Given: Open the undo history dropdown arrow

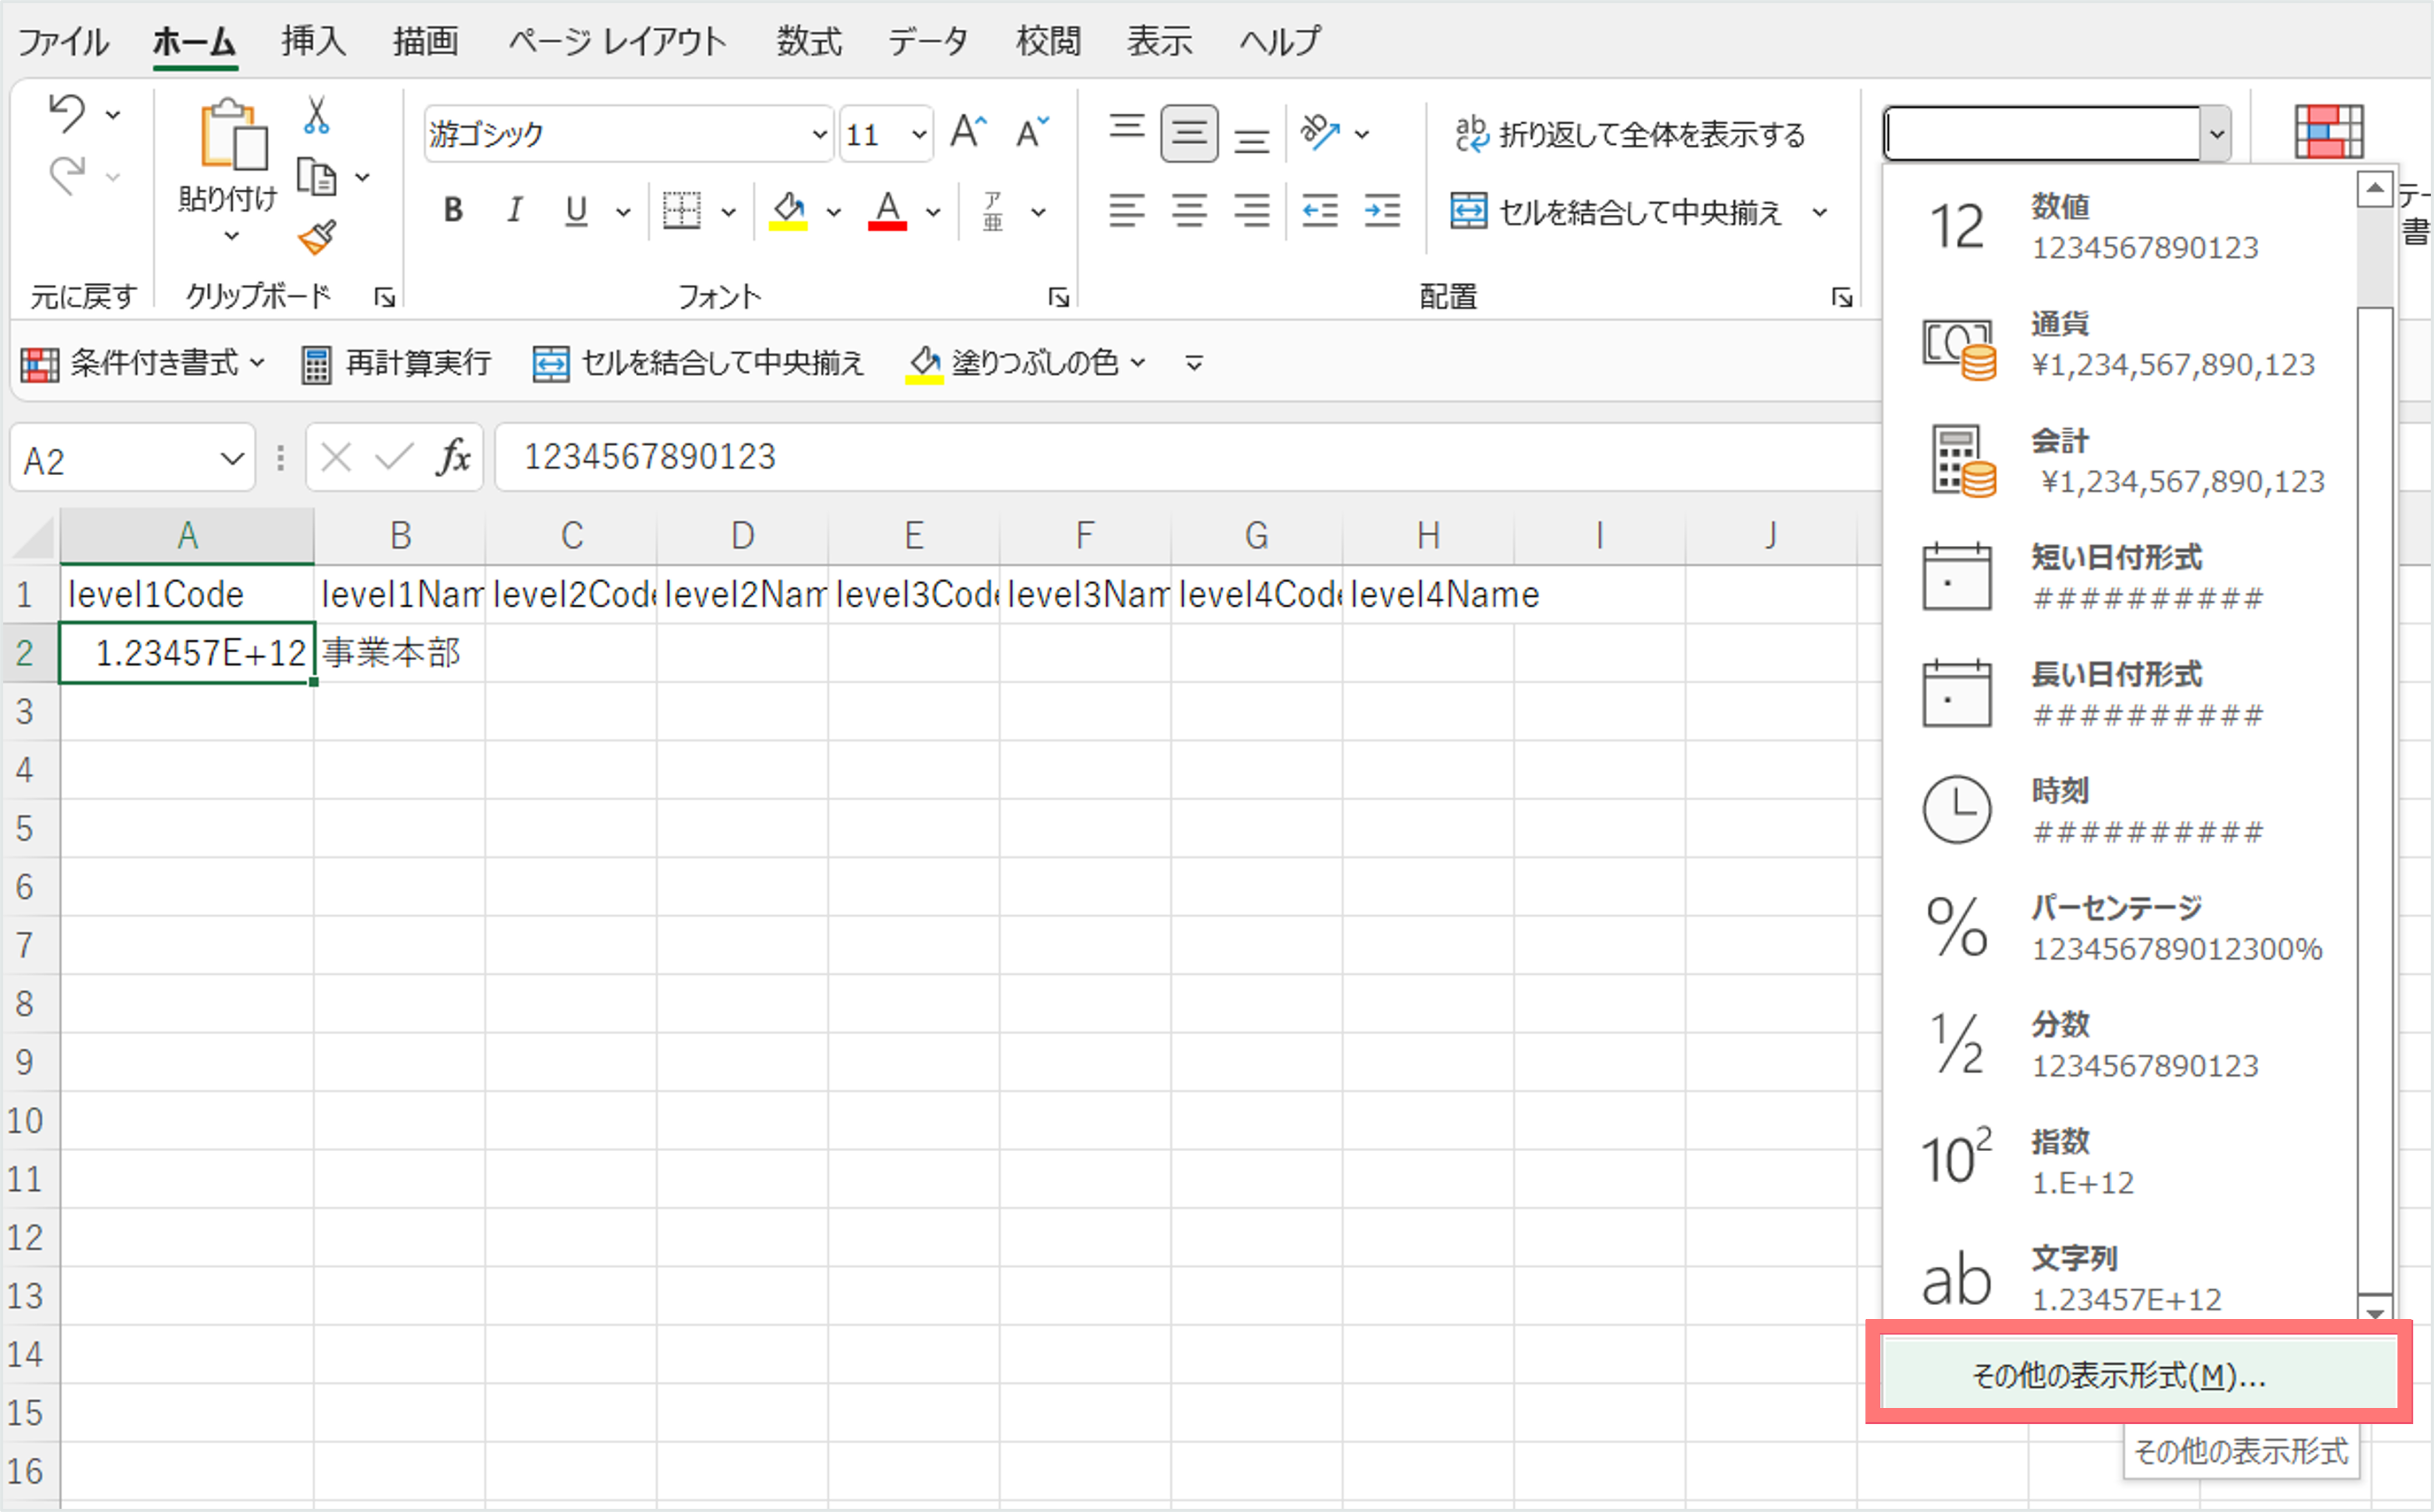Looking at the screenshot, I should point(113,115).
